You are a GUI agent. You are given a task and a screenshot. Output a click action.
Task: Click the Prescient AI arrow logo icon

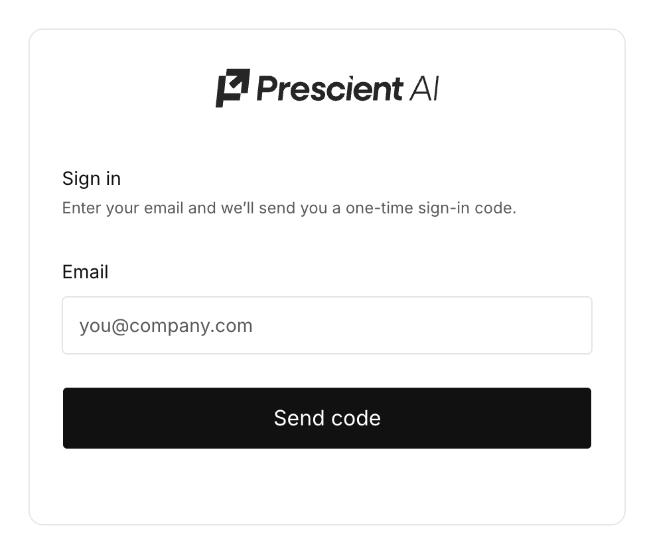click(x=233, y=88)
